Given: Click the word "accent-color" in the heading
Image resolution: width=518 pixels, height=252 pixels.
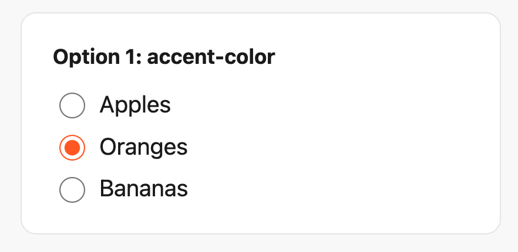Looking at the screenshot, I should click(211, 57).
